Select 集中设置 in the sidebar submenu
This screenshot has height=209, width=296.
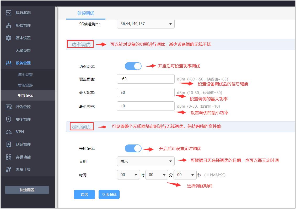click(25, 75)
